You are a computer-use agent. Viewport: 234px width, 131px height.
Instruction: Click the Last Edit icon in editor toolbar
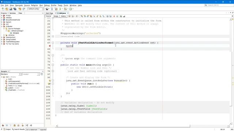(69, 16)
